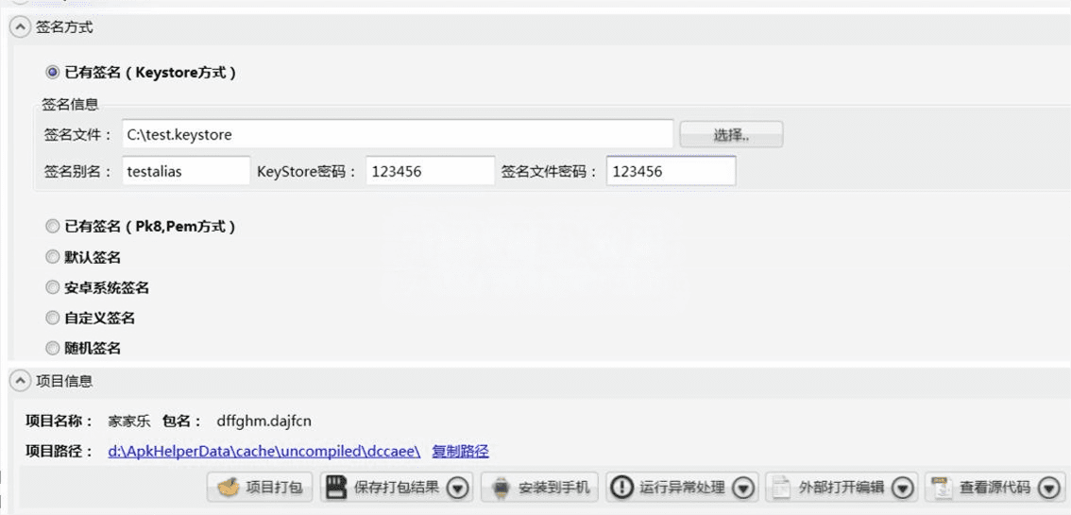The image size is (1071, 515).
Task: Open dropdown arrow beside 运行异常处理
Action: [742, 488]
